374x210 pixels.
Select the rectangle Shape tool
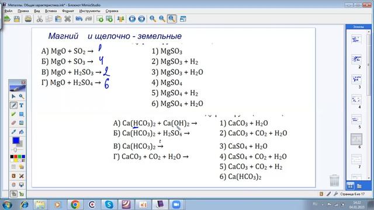point(22,114)
